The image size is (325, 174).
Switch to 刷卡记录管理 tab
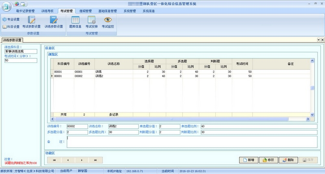25,11
